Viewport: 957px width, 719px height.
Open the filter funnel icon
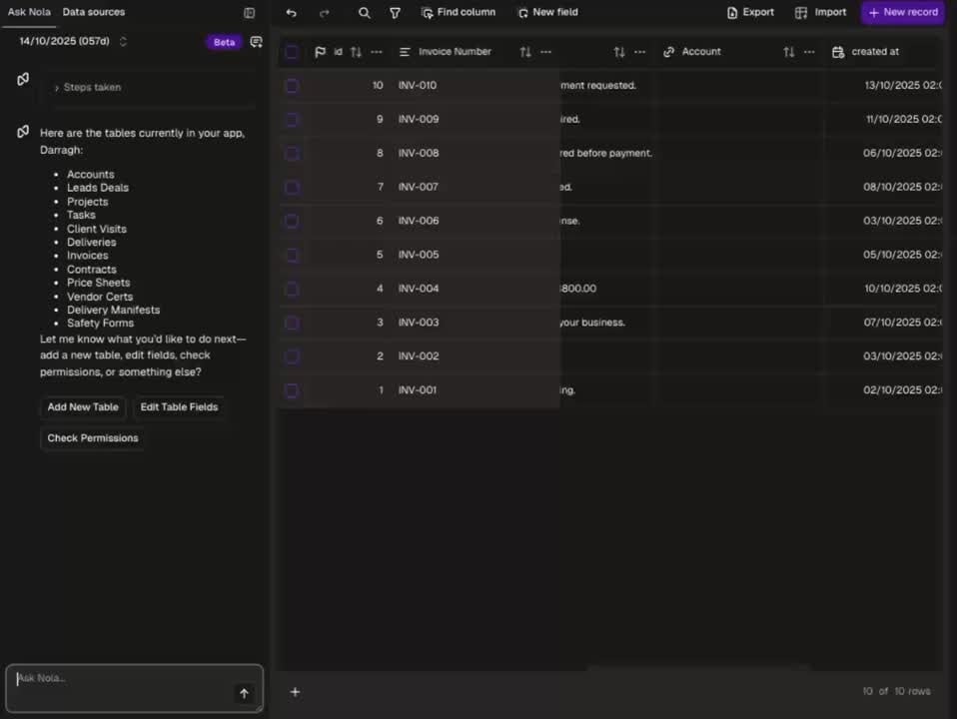click(x=395, y=13)
